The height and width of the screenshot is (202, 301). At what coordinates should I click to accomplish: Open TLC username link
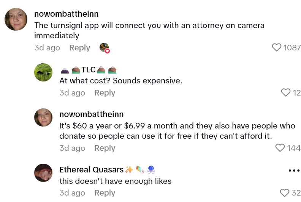coord(88,70)
